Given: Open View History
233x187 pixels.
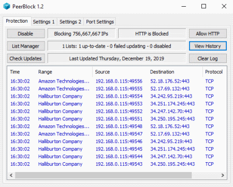Looking at the screenshot, I should point(208,46).
